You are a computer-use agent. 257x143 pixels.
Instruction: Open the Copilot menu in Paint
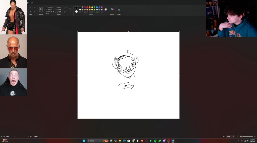coord(112,9)
